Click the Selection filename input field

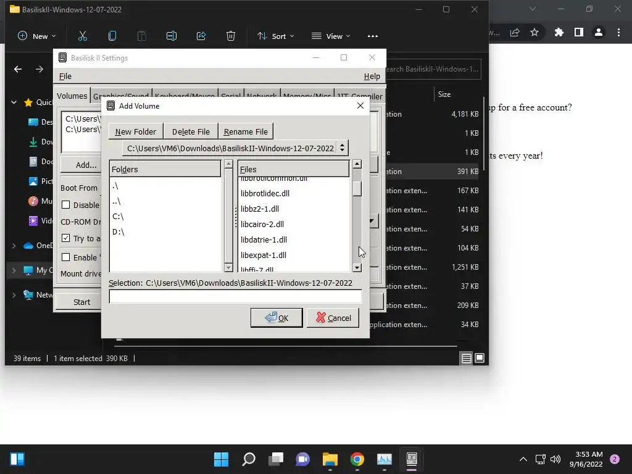[235, 296]
